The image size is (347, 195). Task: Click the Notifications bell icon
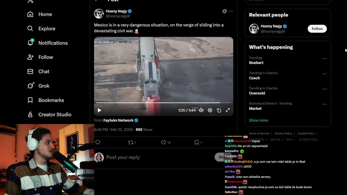30,43
